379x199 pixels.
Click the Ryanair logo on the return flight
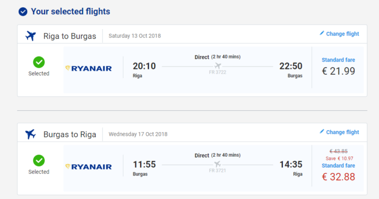click(89, 167)
